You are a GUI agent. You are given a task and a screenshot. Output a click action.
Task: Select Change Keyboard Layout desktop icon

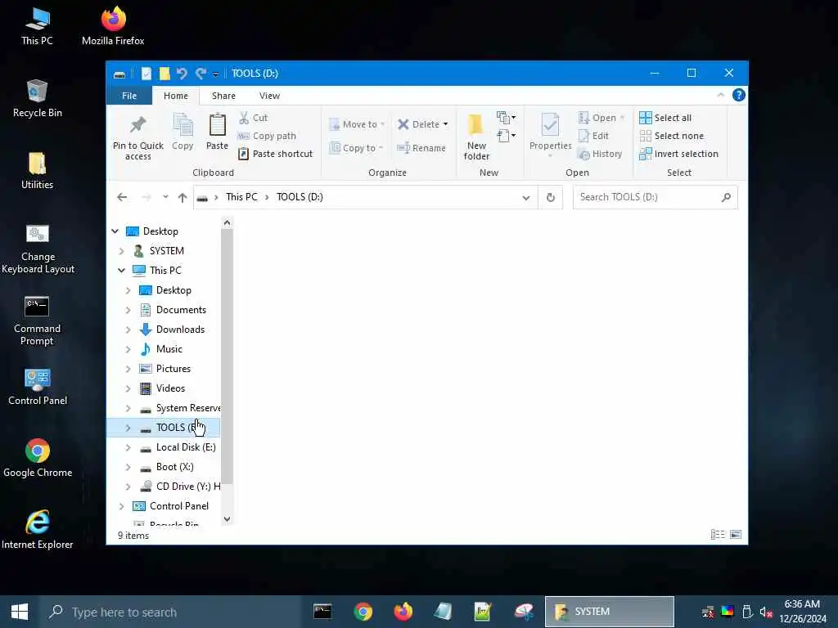38,249
